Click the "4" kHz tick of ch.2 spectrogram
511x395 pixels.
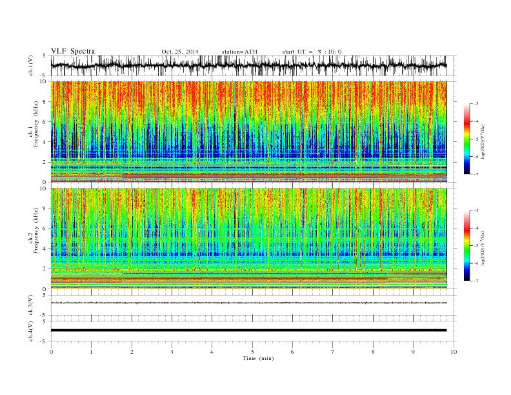45,248
